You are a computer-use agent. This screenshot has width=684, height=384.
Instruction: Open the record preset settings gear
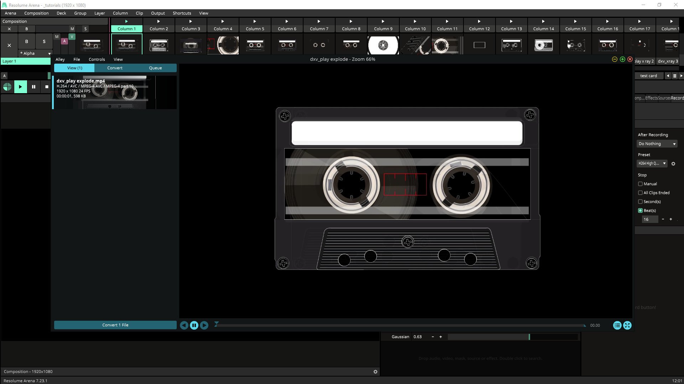click(673, 164)
